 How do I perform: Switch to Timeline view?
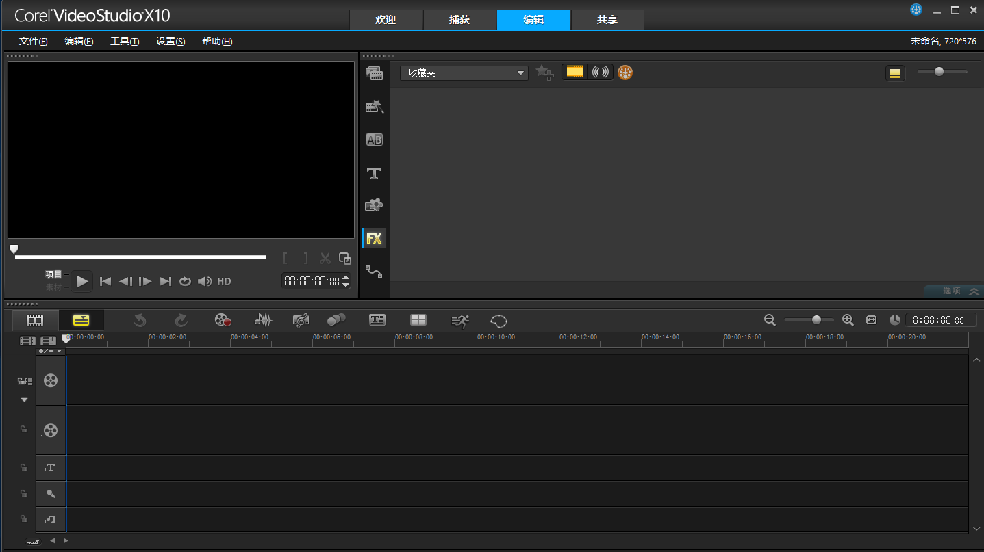tap(81, 320)
